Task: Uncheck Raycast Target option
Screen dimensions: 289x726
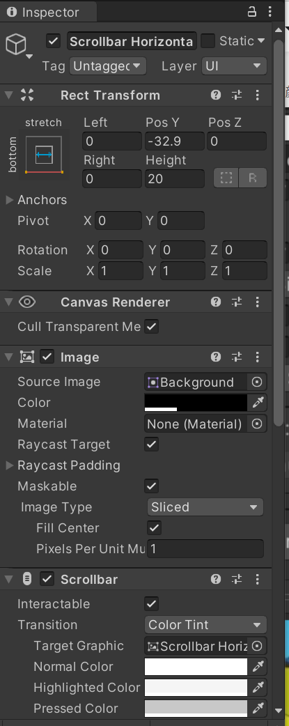Action: pyautogui.click(x=152, y=445)
